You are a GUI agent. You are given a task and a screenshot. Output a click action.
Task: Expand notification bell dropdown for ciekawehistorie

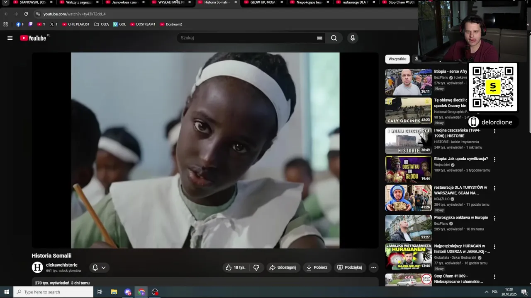103,267
